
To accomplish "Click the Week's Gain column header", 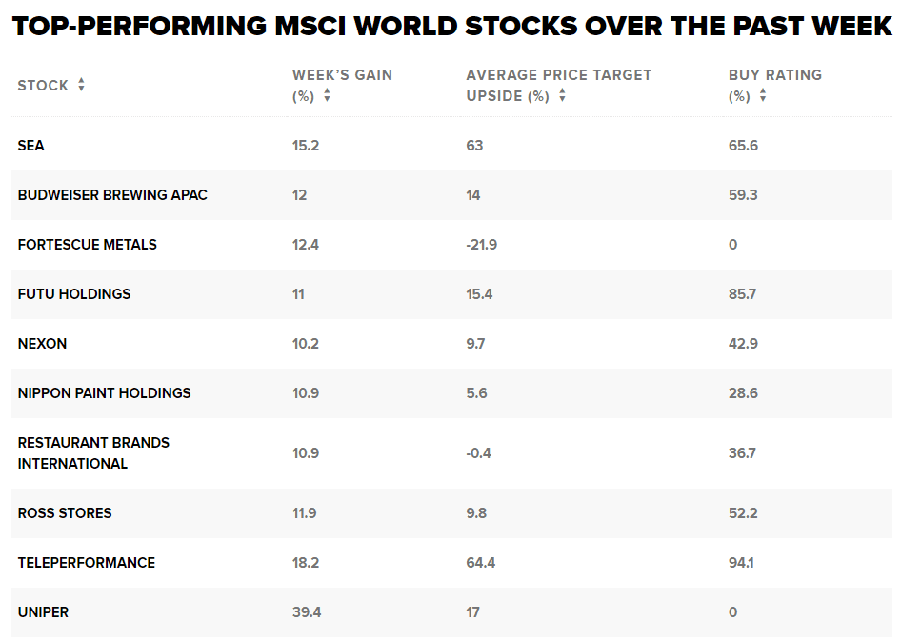I will tap(342, 75).
